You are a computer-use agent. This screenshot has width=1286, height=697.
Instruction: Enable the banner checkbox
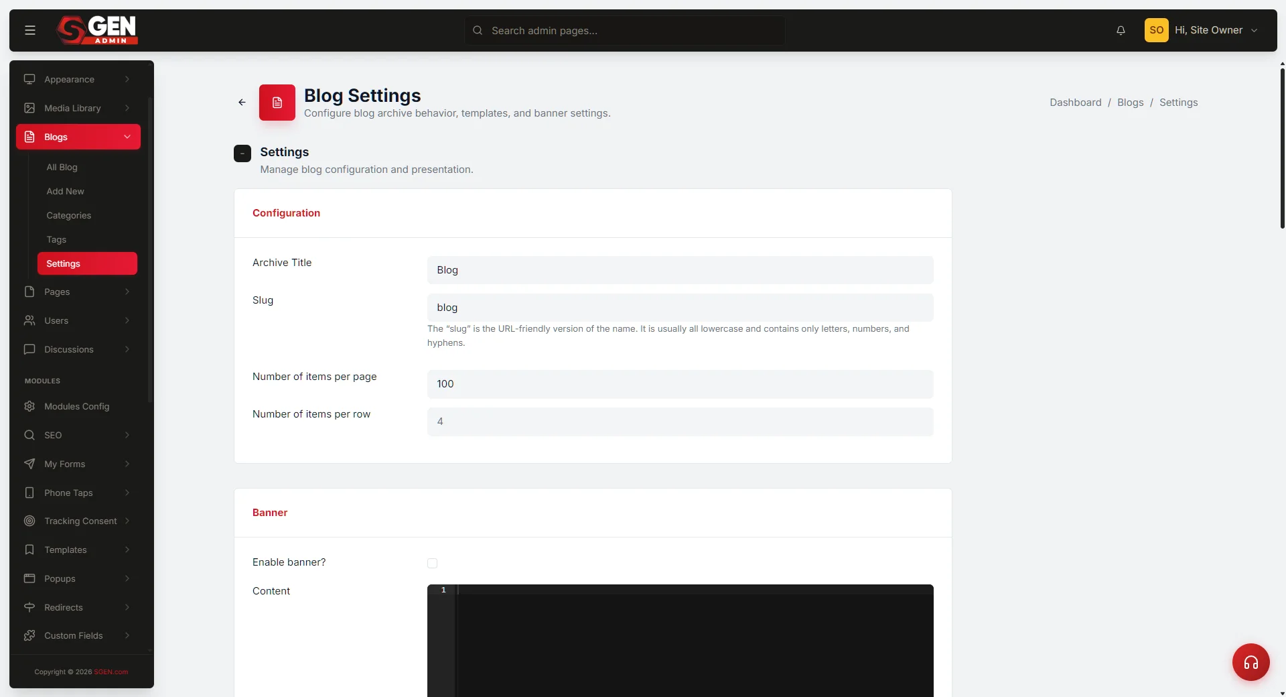[x=432, y=563]
